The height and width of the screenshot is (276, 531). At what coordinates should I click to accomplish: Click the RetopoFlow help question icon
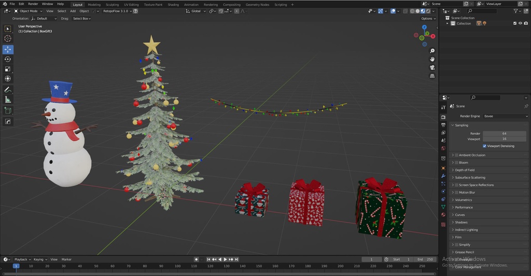(x=135, y=11)
